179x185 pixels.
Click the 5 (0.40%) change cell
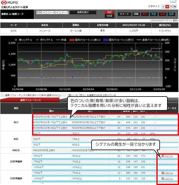(x=165, y=31)
